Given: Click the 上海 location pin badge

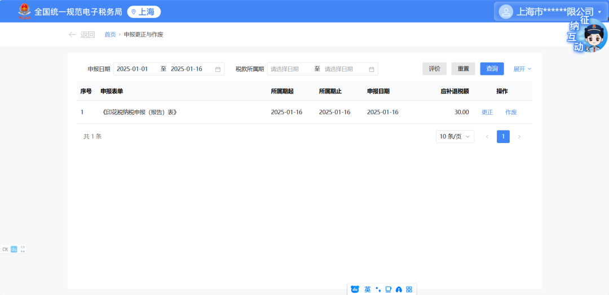Looking at the screenshot, I should click(x=144, y=12).
